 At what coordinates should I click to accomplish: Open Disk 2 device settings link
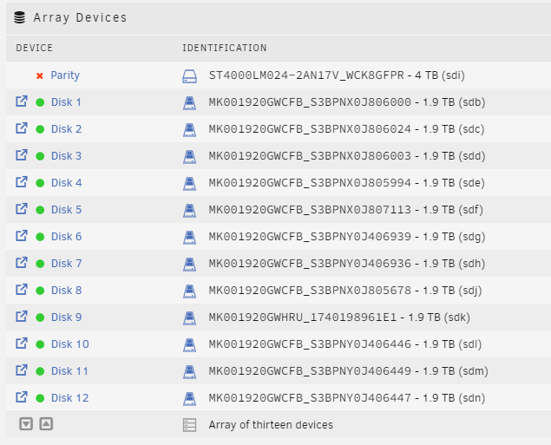pyautogui.click(x=67, y=129)
